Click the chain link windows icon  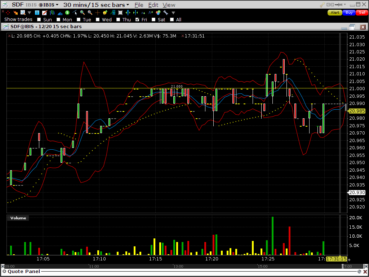(330, 5)
